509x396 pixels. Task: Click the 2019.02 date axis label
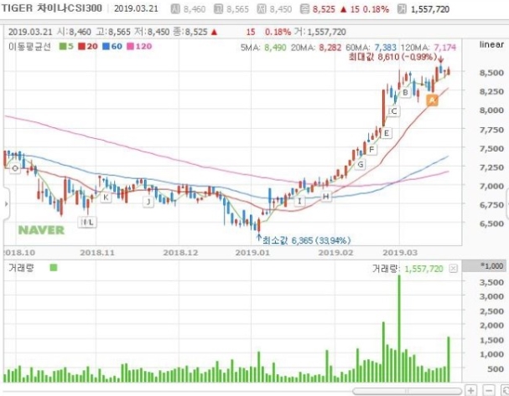[335, 253]
